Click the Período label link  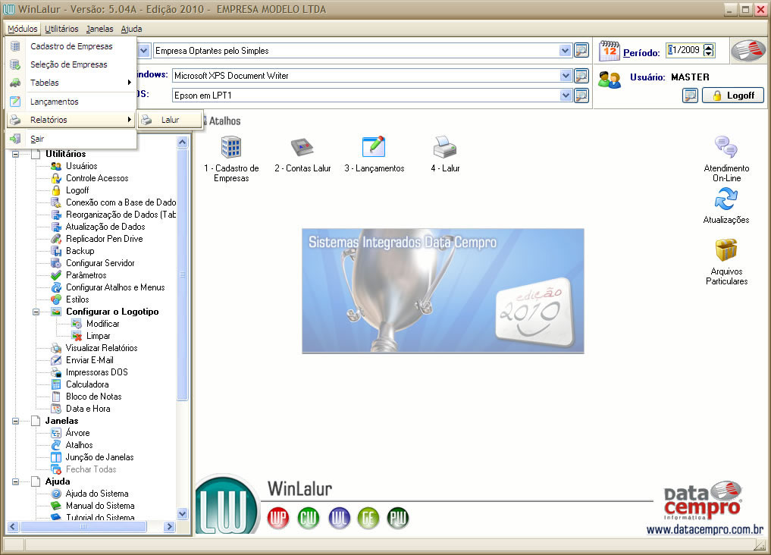(641, 52)
